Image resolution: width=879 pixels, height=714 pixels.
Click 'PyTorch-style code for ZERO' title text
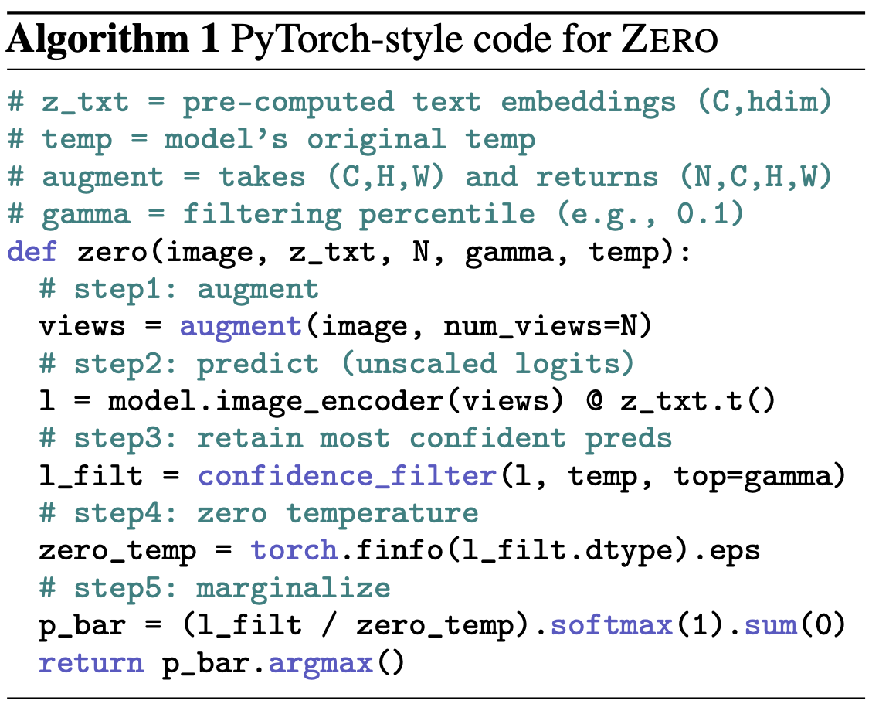tap(473, 39)
